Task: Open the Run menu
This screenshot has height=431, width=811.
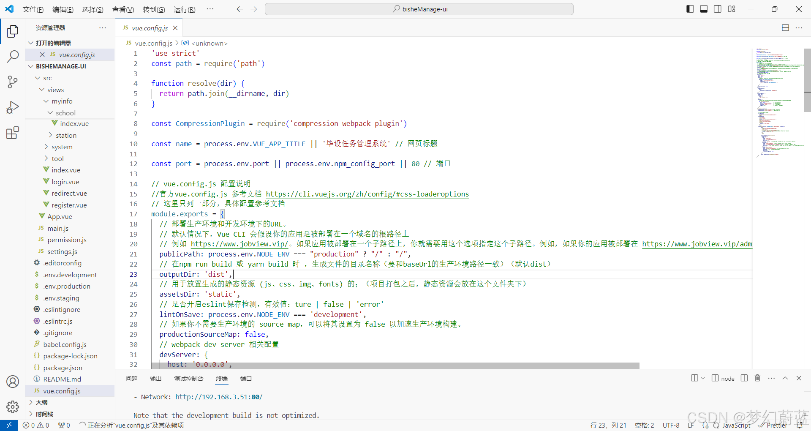Action: [185, 9]
